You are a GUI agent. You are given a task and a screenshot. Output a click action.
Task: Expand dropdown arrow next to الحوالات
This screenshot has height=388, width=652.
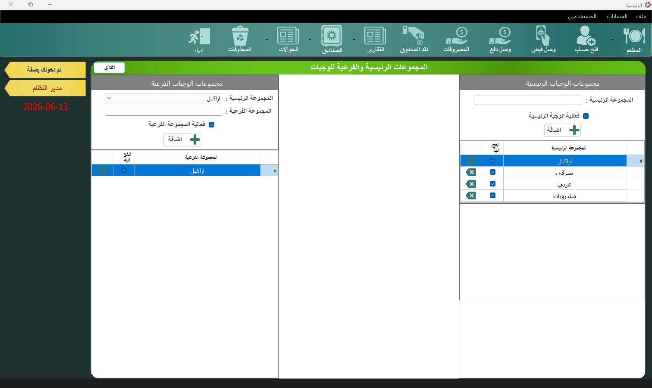click(266, 40)
